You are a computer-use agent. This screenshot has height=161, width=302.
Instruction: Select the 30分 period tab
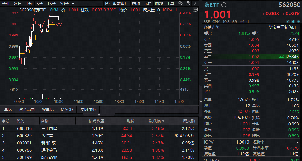pos(64,3)
